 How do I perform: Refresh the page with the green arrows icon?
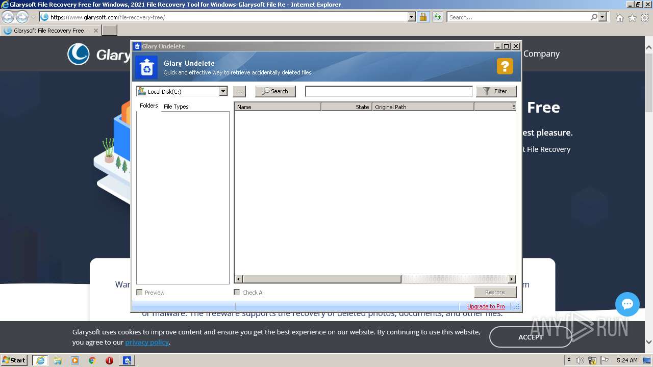(x=437, y=17)
